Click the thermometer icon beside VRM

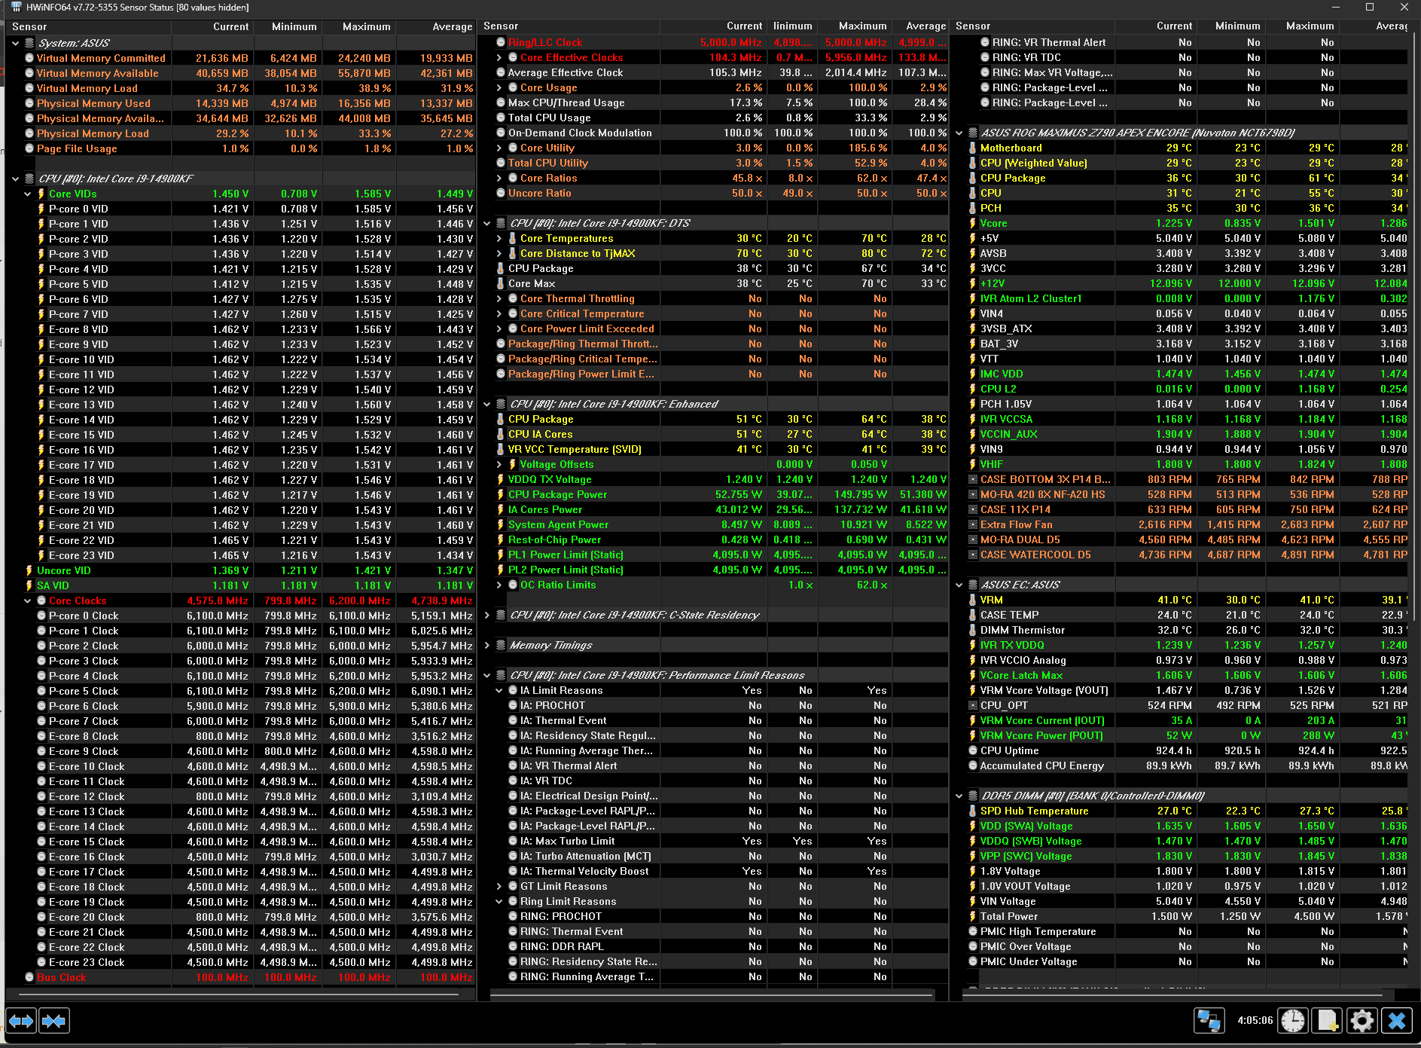click(973, 600)
